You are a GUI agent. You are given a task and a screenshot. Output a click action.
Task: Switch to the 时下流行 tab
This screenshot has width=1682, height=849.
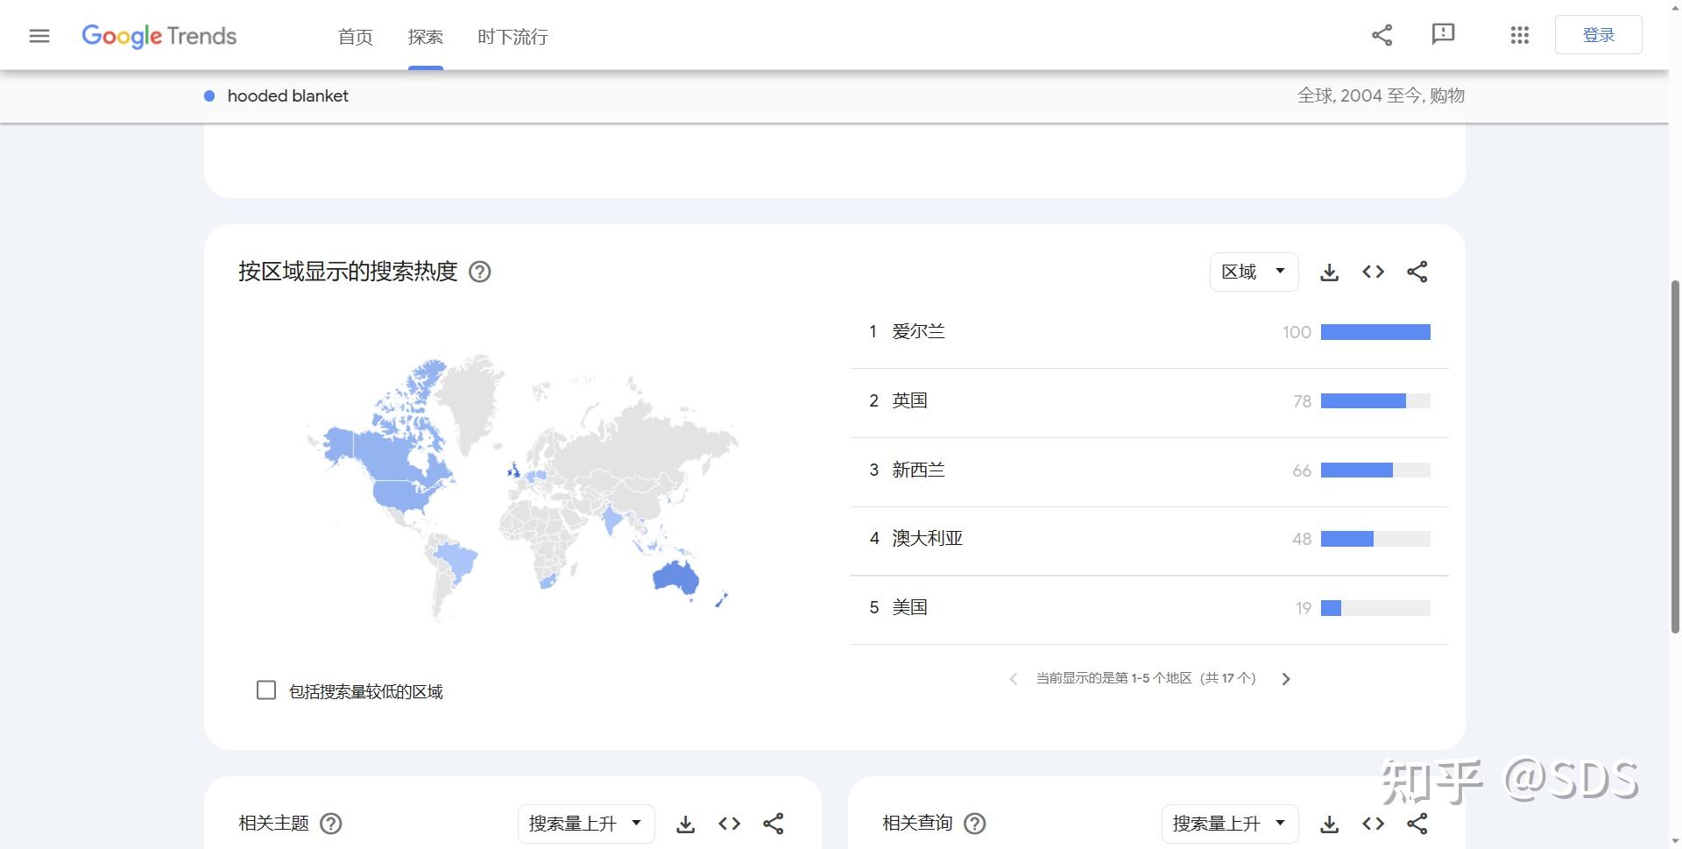(512, 37)
